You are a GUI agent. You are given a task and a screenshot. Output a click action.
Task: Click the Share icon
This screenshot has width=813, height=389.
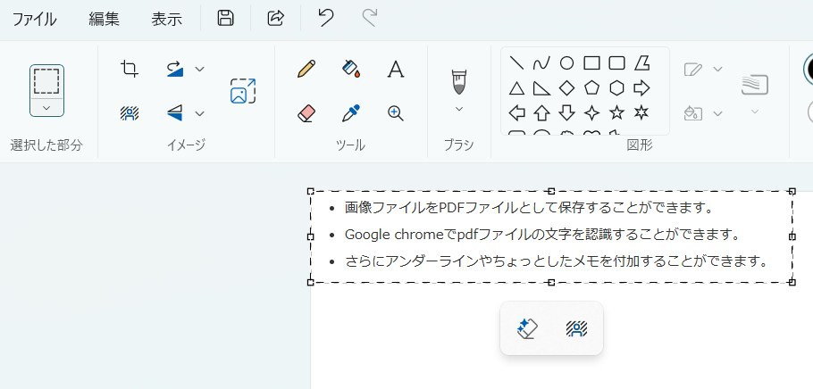click(276, 18)
